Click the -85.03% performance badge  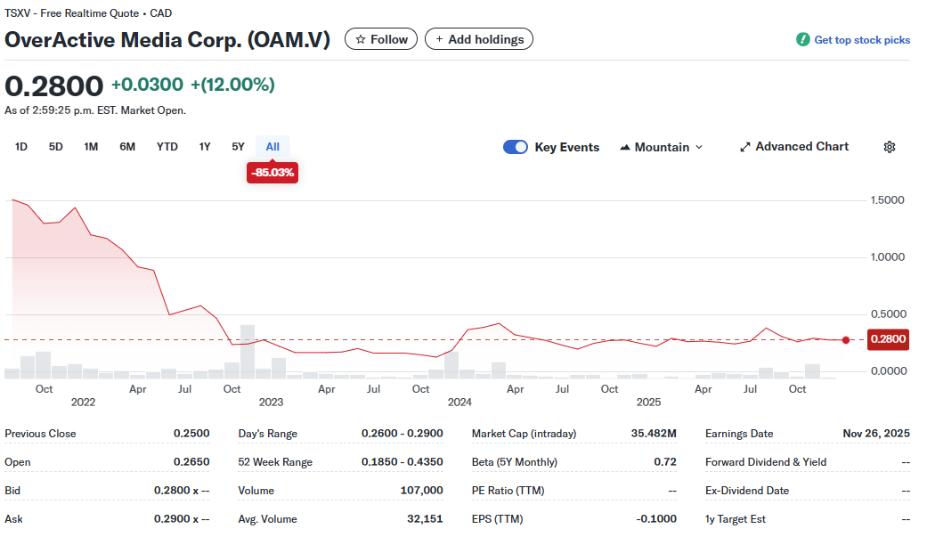[x=272, y=172]
